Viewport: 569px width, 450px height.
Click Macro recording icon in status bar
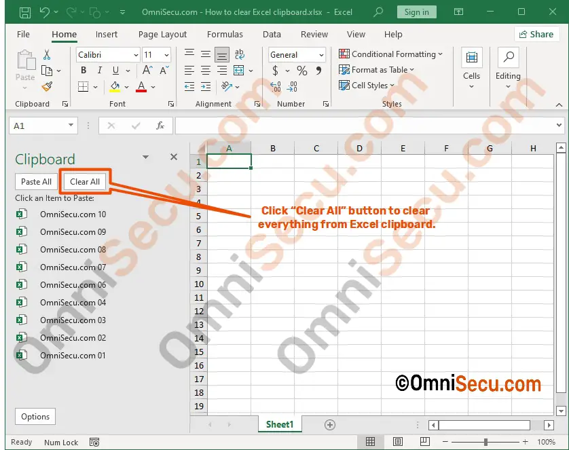94,442
